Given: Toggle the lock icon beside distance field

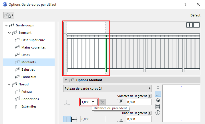Looking at the screenshot, I should 102,102.
